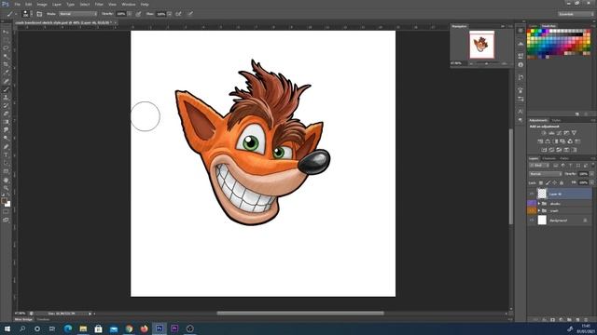Select the Gradient tool
This screenshot has height=335, width=597.
coord(6,122)
